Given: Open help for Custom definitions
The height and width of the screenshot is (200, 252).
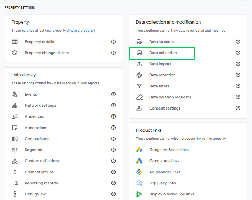Looking at the screenshot, I should pos(114,161).
